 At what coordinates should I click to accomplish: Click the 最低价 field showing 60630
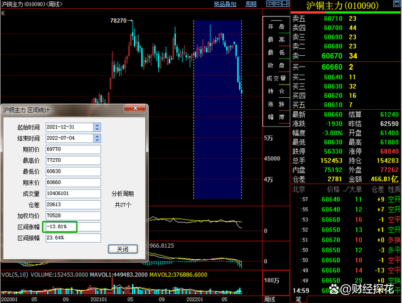pyautogui.click(x=73, y=171)
